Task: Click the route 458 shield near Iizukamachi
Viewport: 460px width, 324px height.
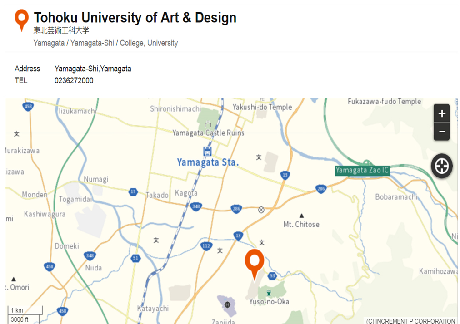Action: pos(28,107)
